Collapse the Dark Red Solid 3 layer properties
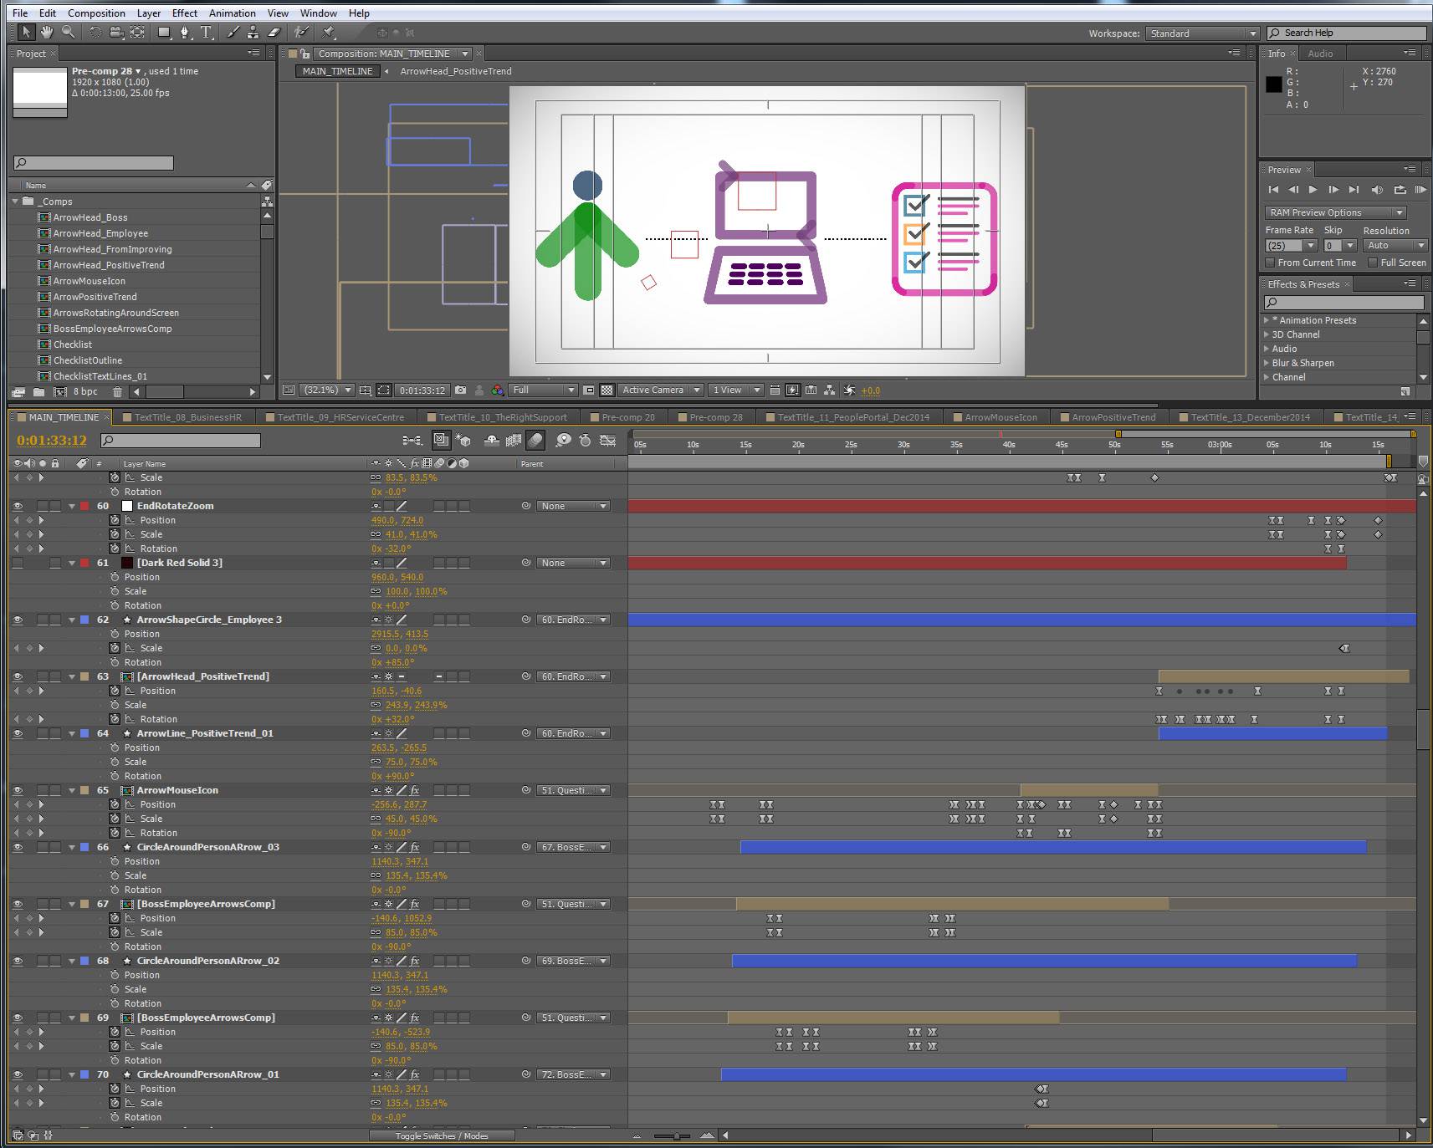Screen dimensions: 1433x1148 (72, 563)
